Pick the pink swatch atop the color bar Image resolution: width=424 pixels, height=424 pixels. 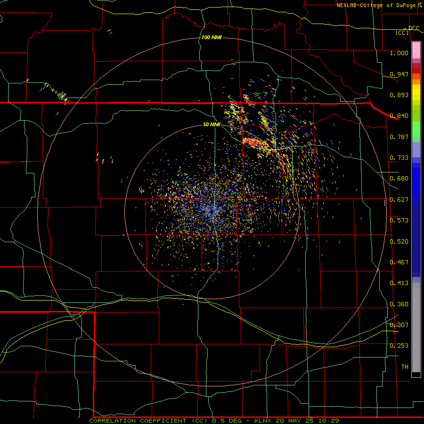point(416,50)
